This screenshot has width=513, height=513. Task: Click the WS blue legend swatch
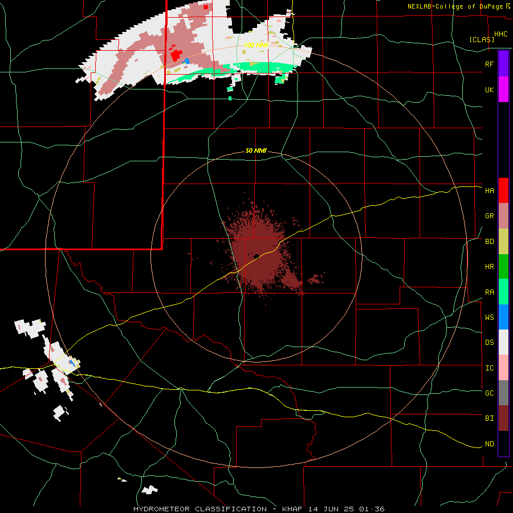503,317
